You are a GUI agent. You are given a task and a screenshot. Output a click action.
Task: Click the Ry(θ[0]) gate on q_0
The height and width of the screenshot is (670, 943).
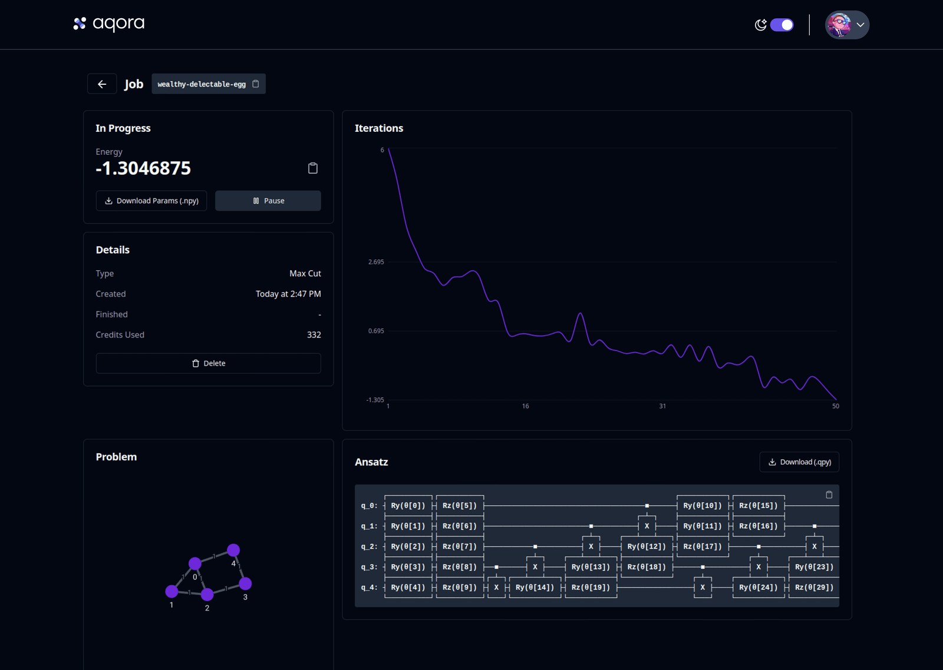click(408, 506)
